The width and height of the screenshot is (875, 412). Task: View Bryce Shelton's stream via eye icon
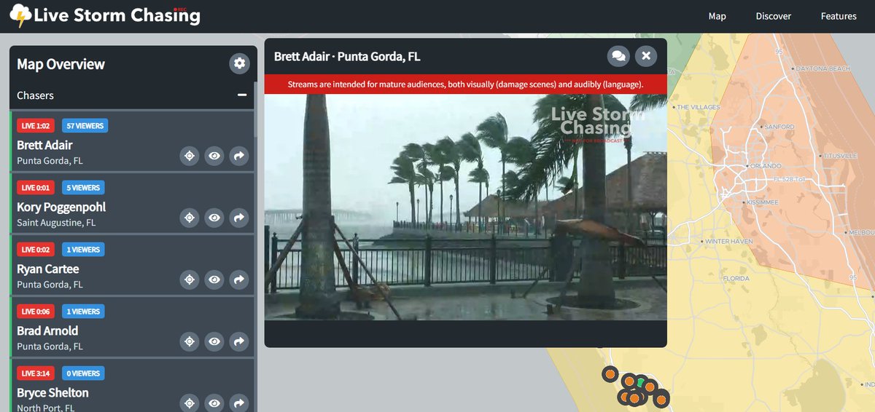point(214,403)
